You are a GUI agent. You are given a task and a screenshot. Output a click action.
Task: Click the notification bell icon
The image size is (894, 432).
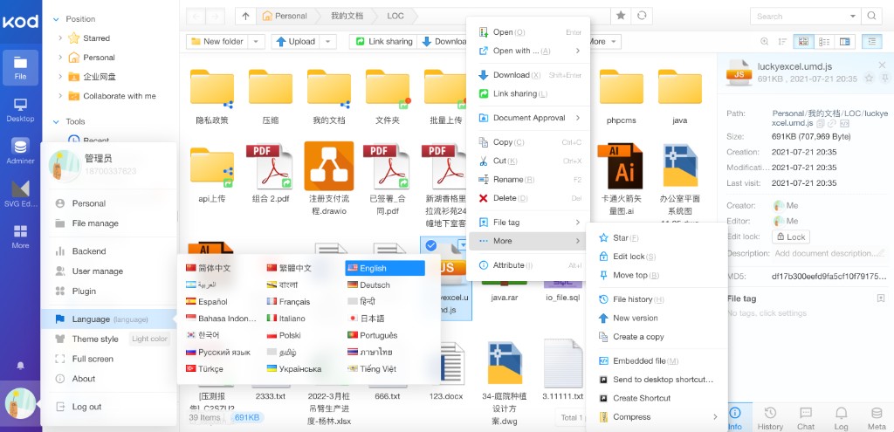[x=21, y=365]
